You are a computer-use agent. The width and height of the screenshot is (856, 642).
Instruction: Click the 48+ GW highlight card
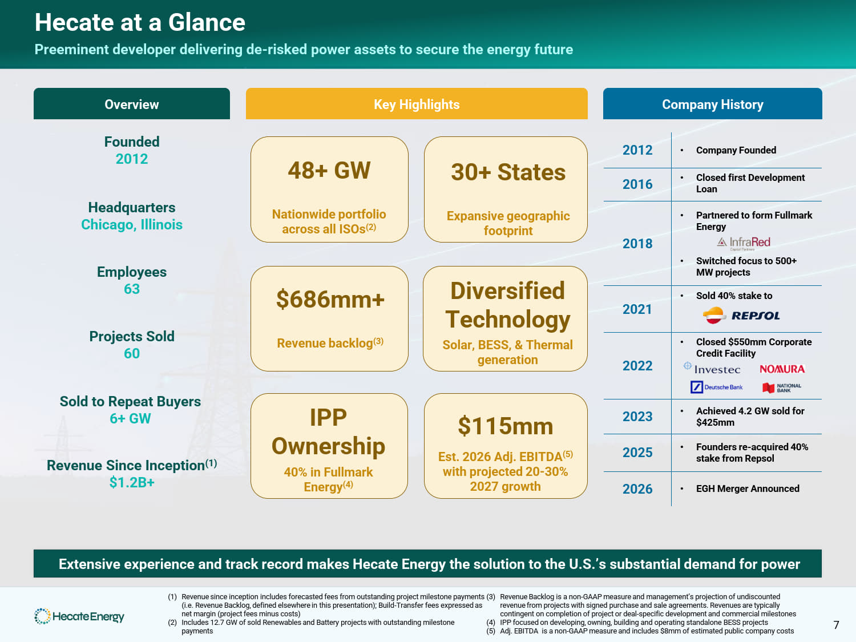(x=329, y=189)
